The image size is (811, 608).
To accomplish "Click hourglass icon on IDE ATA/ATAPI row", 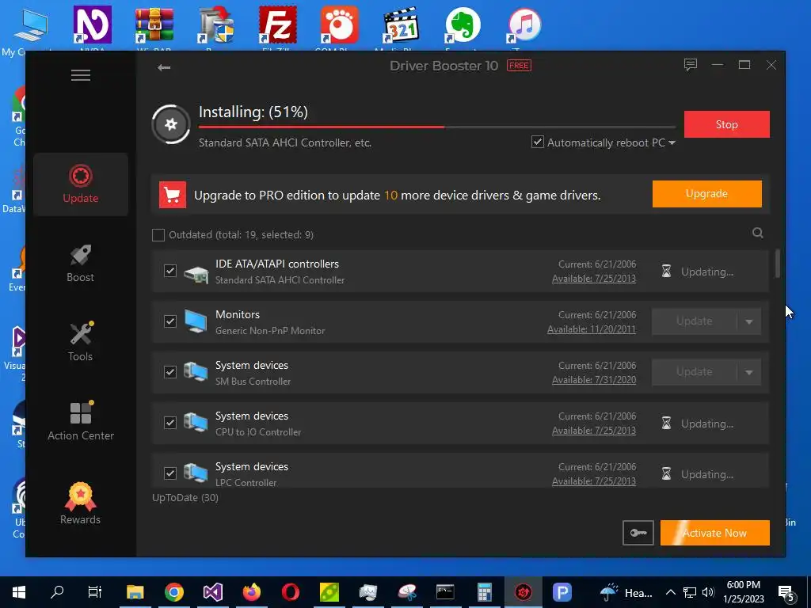I will coord(667,272).
